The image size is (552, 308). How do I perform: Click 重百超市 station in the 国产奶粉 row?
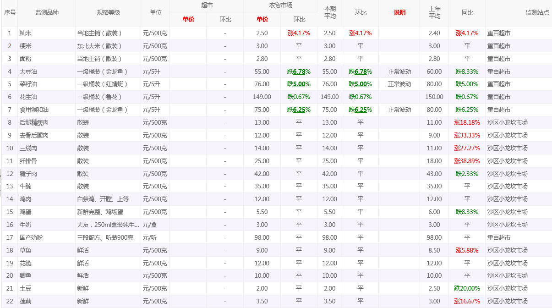click(499, 237)
